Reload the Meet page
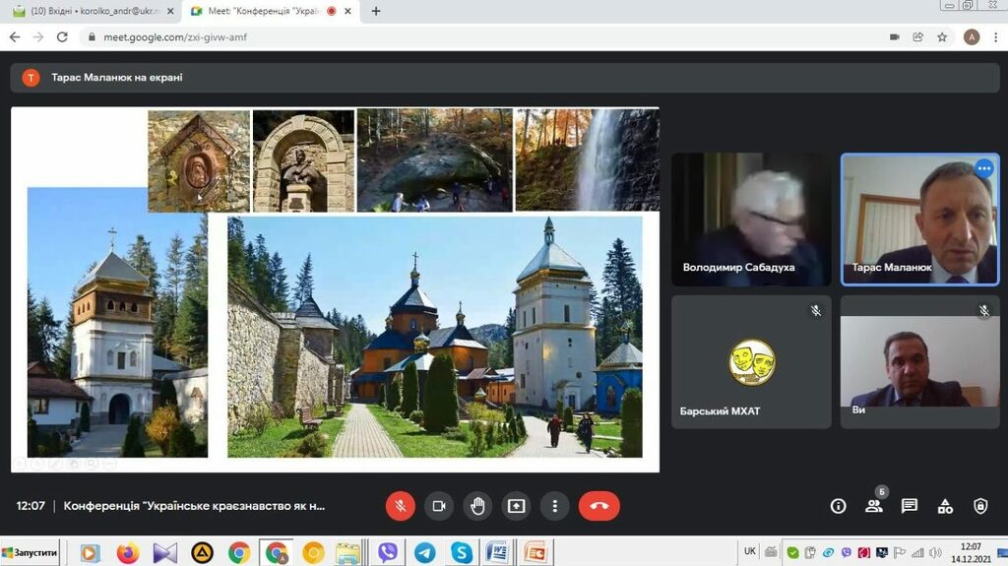Viewport: 1008px width, 566px height. pos(62,36)
